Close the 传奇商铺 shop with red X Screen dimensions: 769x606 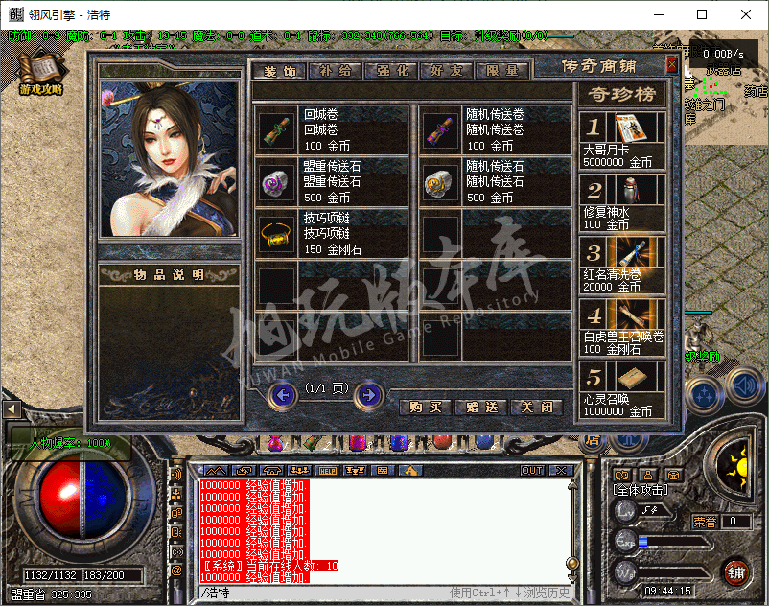click(671, 64)
